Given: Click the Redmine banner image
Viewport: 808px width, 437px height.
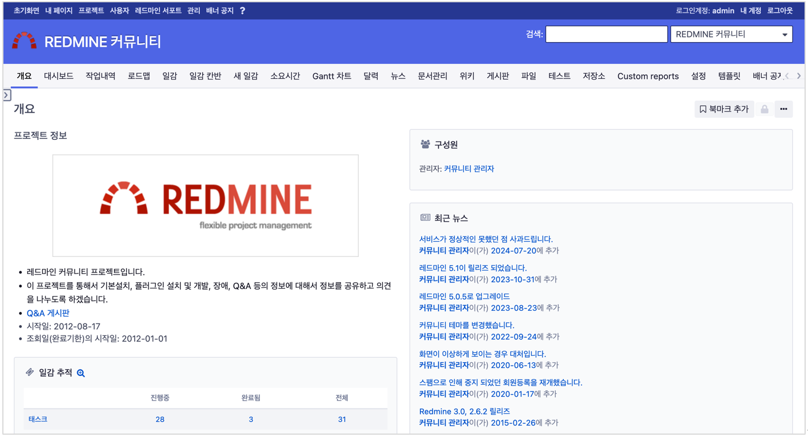Looking at the screenshot, I should pos(206,206).
